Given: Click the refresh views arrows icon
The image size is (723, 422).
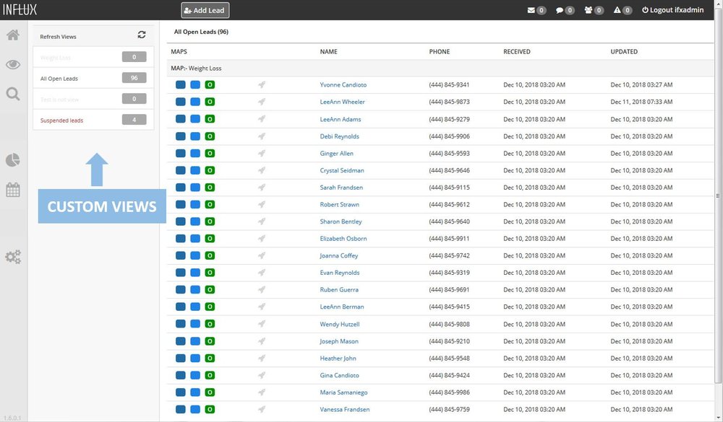Looking at the screenshot, I should pyautogui.click(x=142, y=35).
